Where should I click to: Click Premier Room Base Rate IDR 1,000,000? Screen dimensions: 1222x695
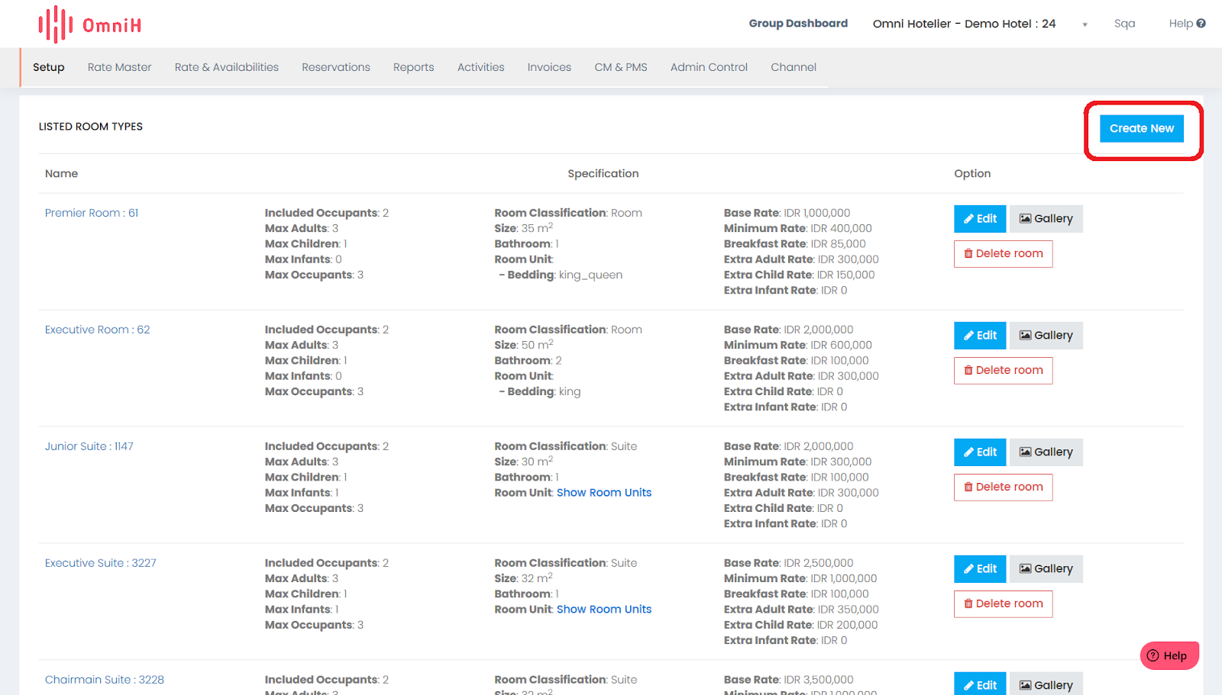point(787,213)
